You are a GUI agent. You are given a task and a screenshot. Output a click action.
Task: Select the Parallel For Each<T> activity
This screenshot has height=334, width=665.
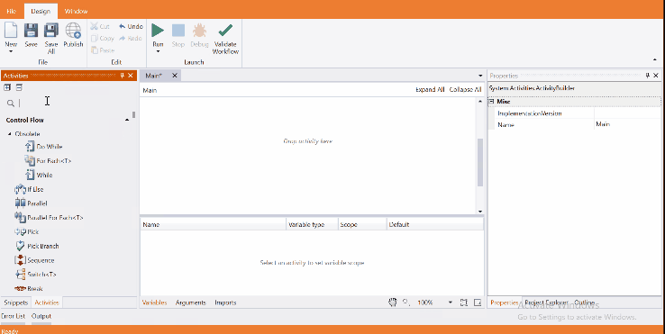click(49, 218)
